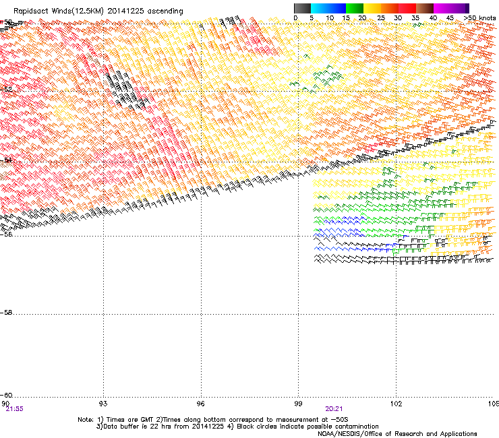The width and height of the screenshot is (499, 438).
Task: Click latitude axis label '-60'
Action: [6, 395]
